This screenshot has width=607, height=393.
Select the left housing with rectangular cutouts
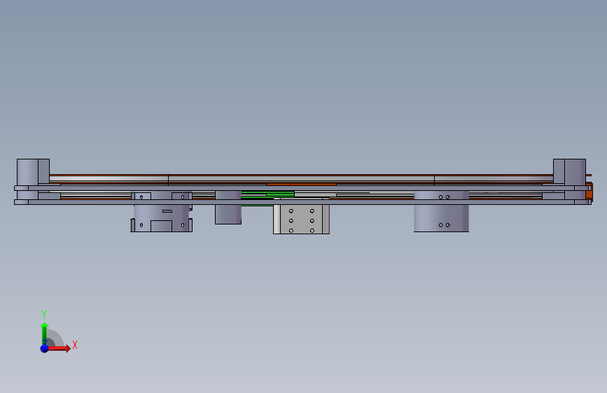[162, 212]
